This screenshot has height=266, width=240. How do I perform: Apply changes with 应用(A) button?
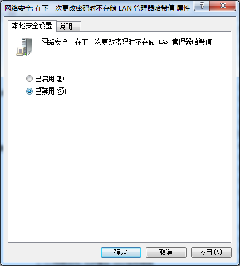pyautogui.click(x=211, y=252)
